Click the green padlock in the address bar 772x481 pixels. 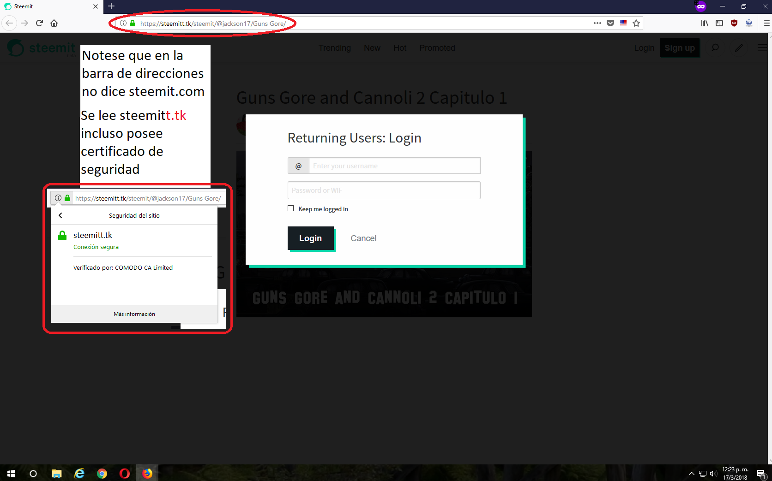click(x=133, y=23)
